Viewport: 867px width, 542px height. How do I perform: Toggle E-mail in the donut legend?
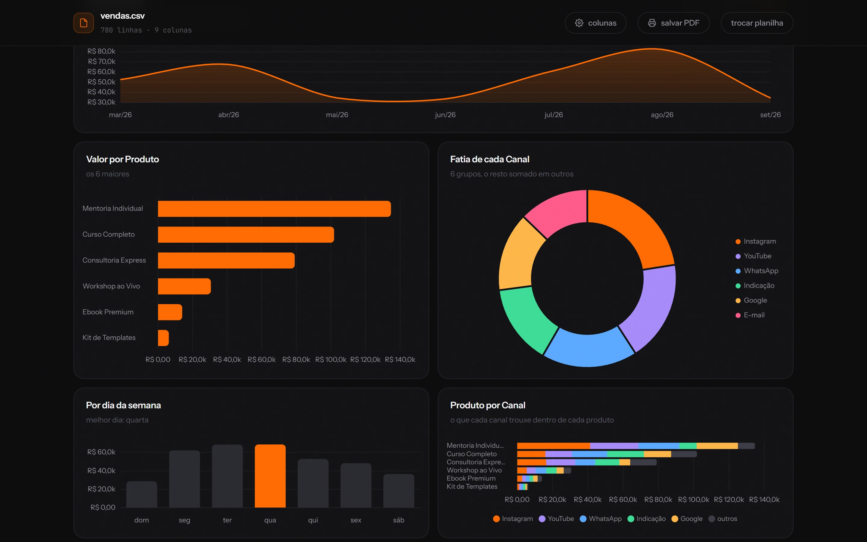click(750, 315)
